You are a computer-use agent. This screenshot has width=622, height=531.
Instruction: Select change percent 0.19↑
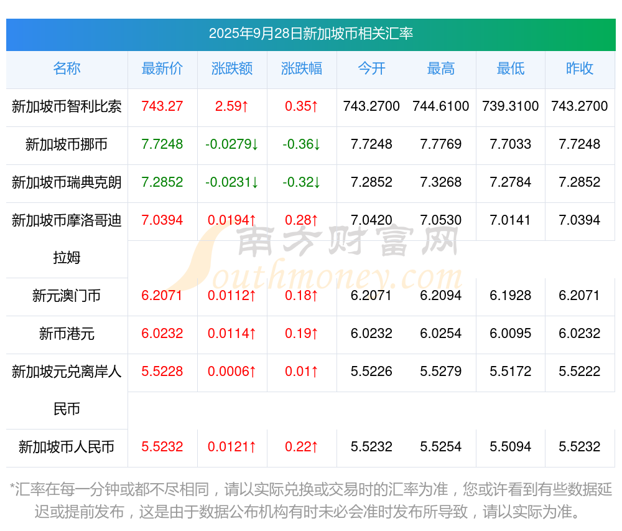coord(302,334)
